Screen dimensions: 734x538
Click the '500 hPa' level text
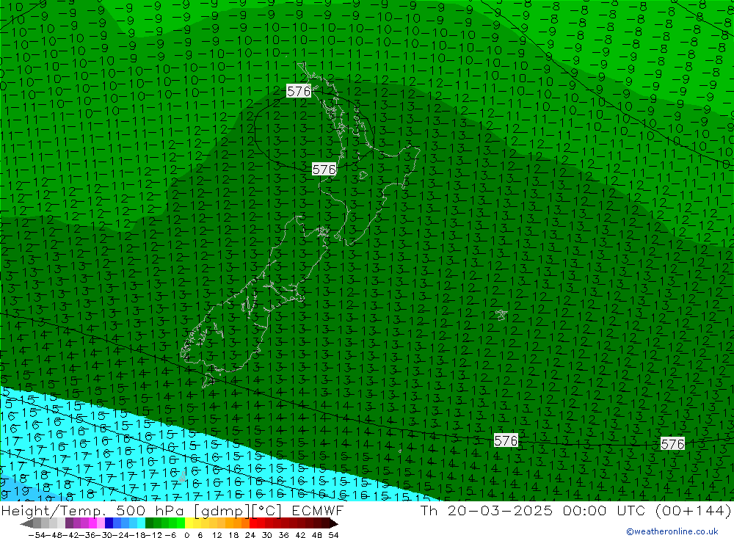pyautogui.click(x=150, y=511)
